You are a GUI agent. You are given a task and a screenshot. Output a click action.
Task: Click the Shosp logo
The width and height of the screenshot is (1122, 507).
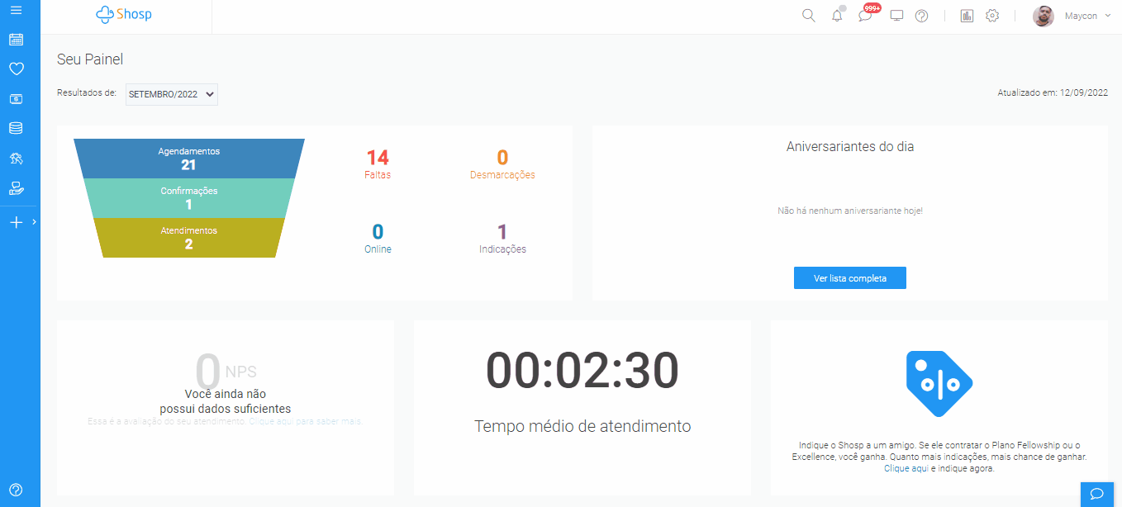pyautogui.click(x=124, y=15)
